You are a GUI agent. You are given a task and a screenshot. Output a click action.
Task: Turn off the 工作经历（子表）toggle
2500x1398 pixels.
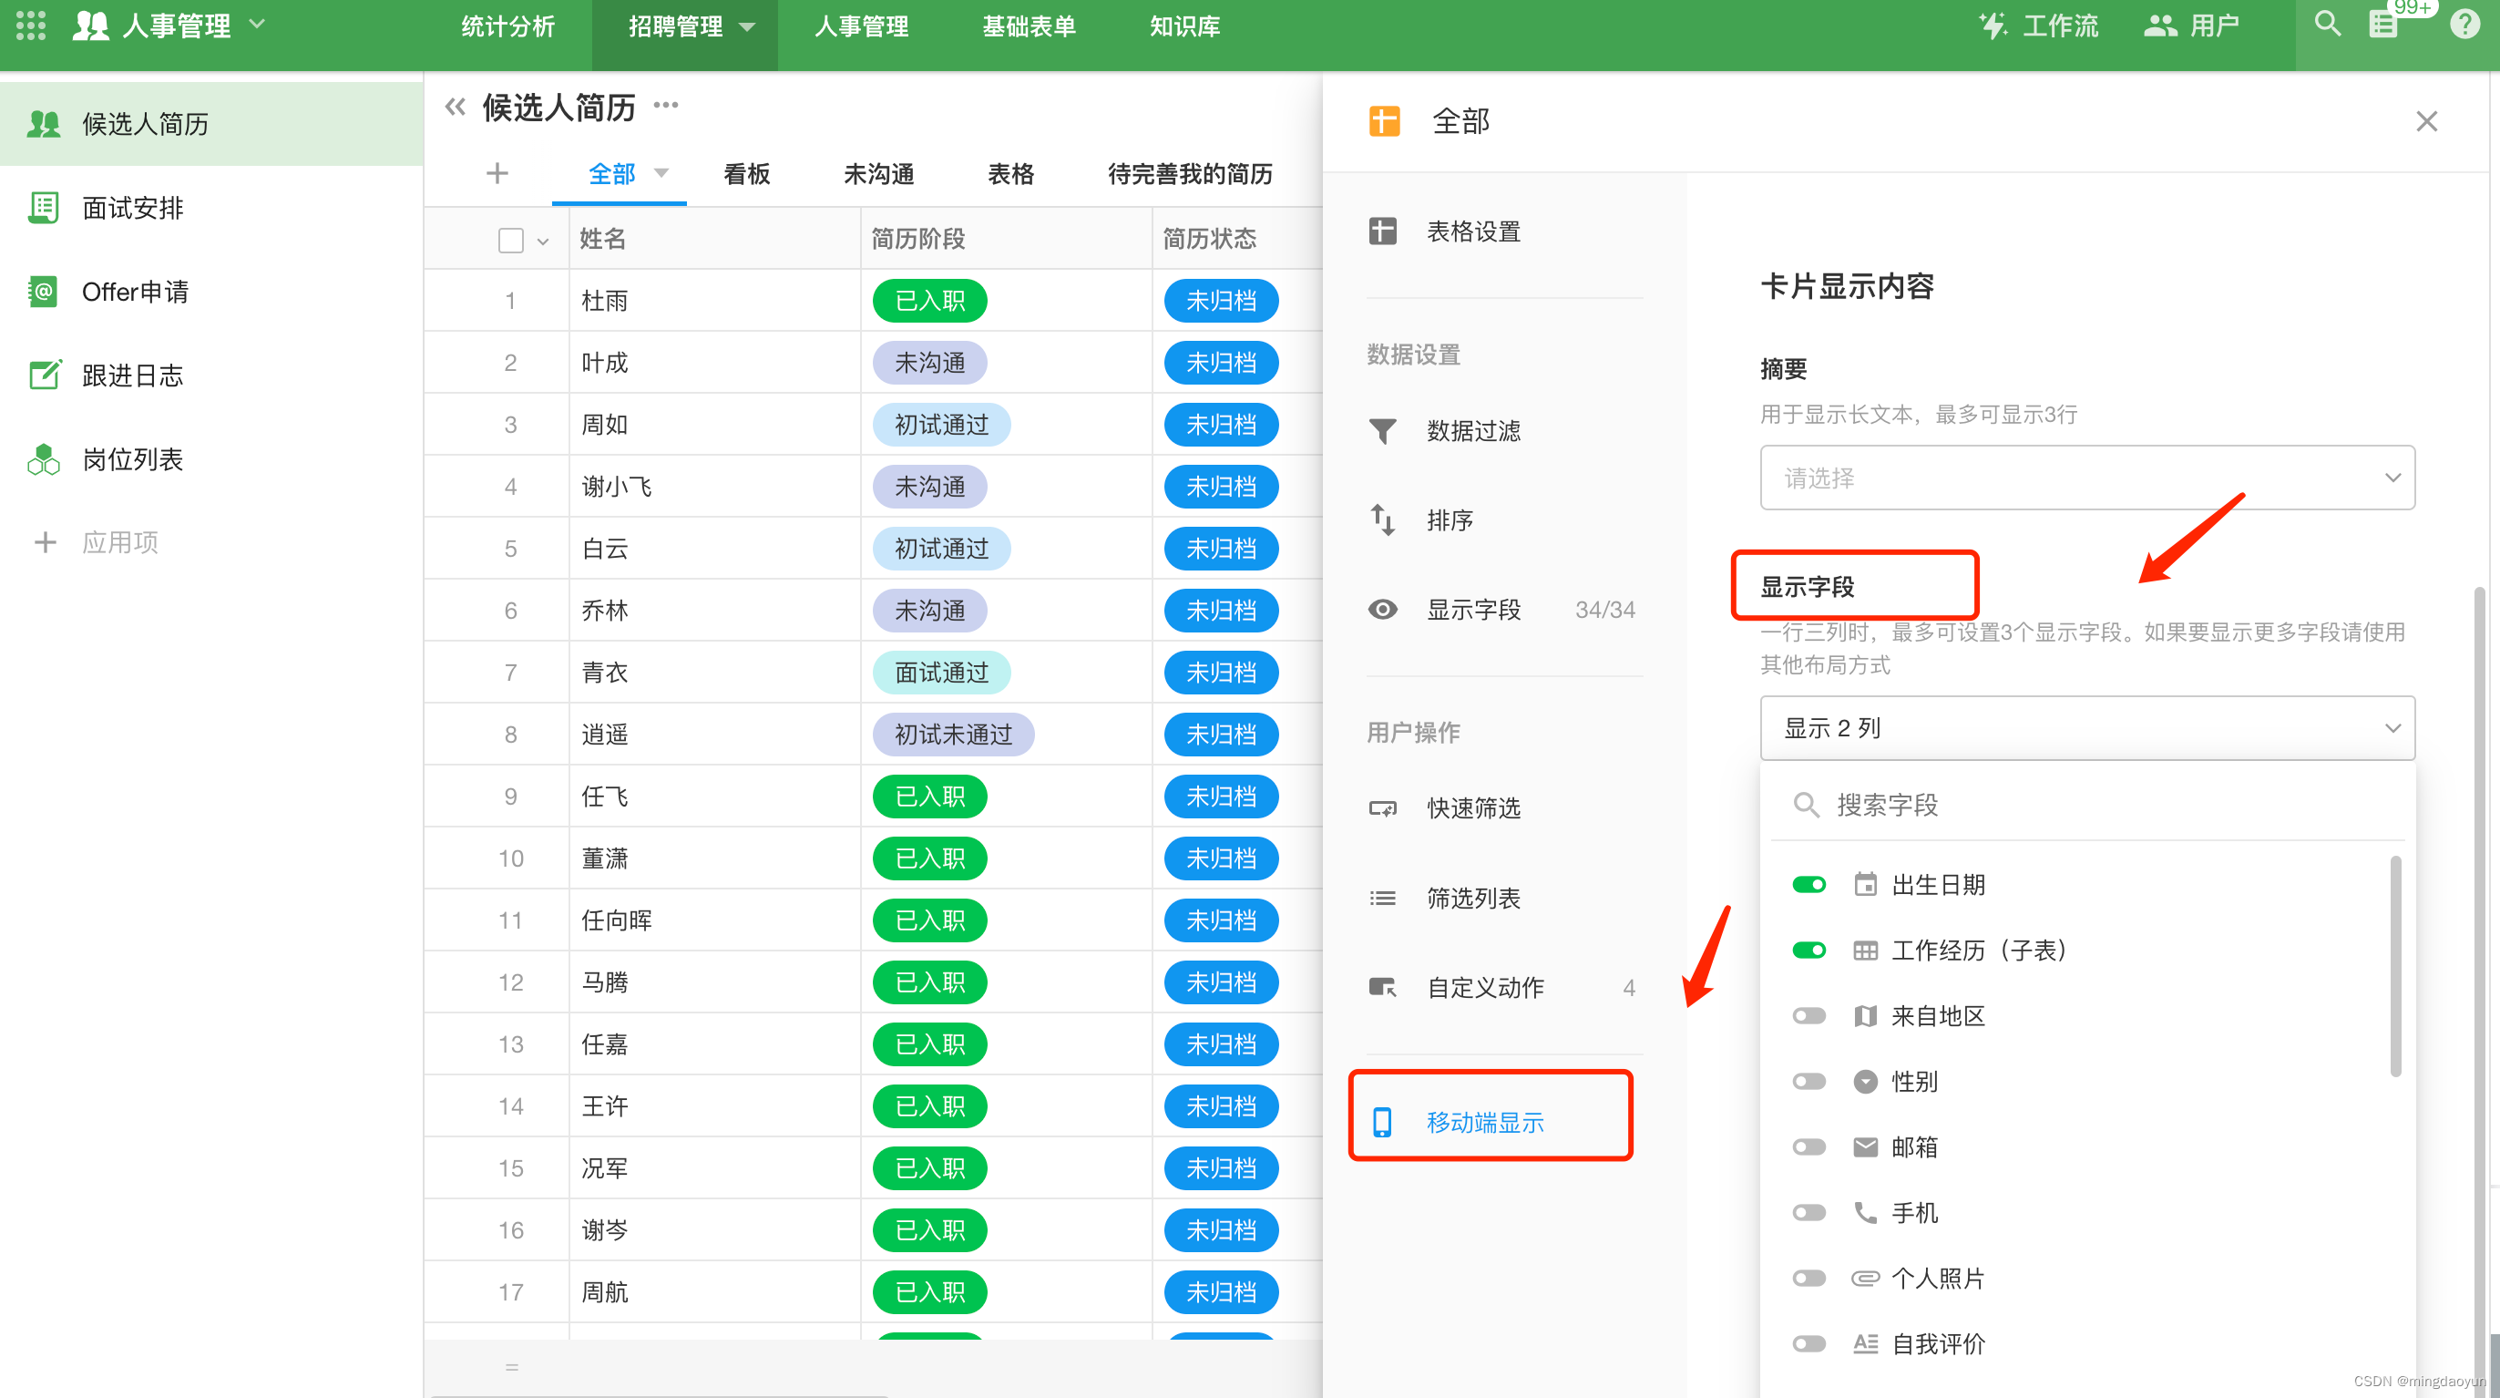click(1808, 950)
